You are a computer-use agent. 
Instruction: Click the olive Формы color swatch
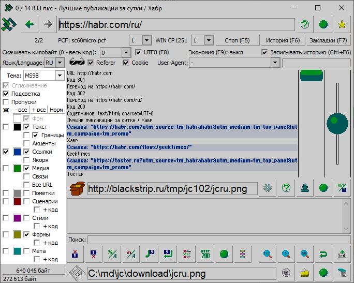[x=17, y=234]
